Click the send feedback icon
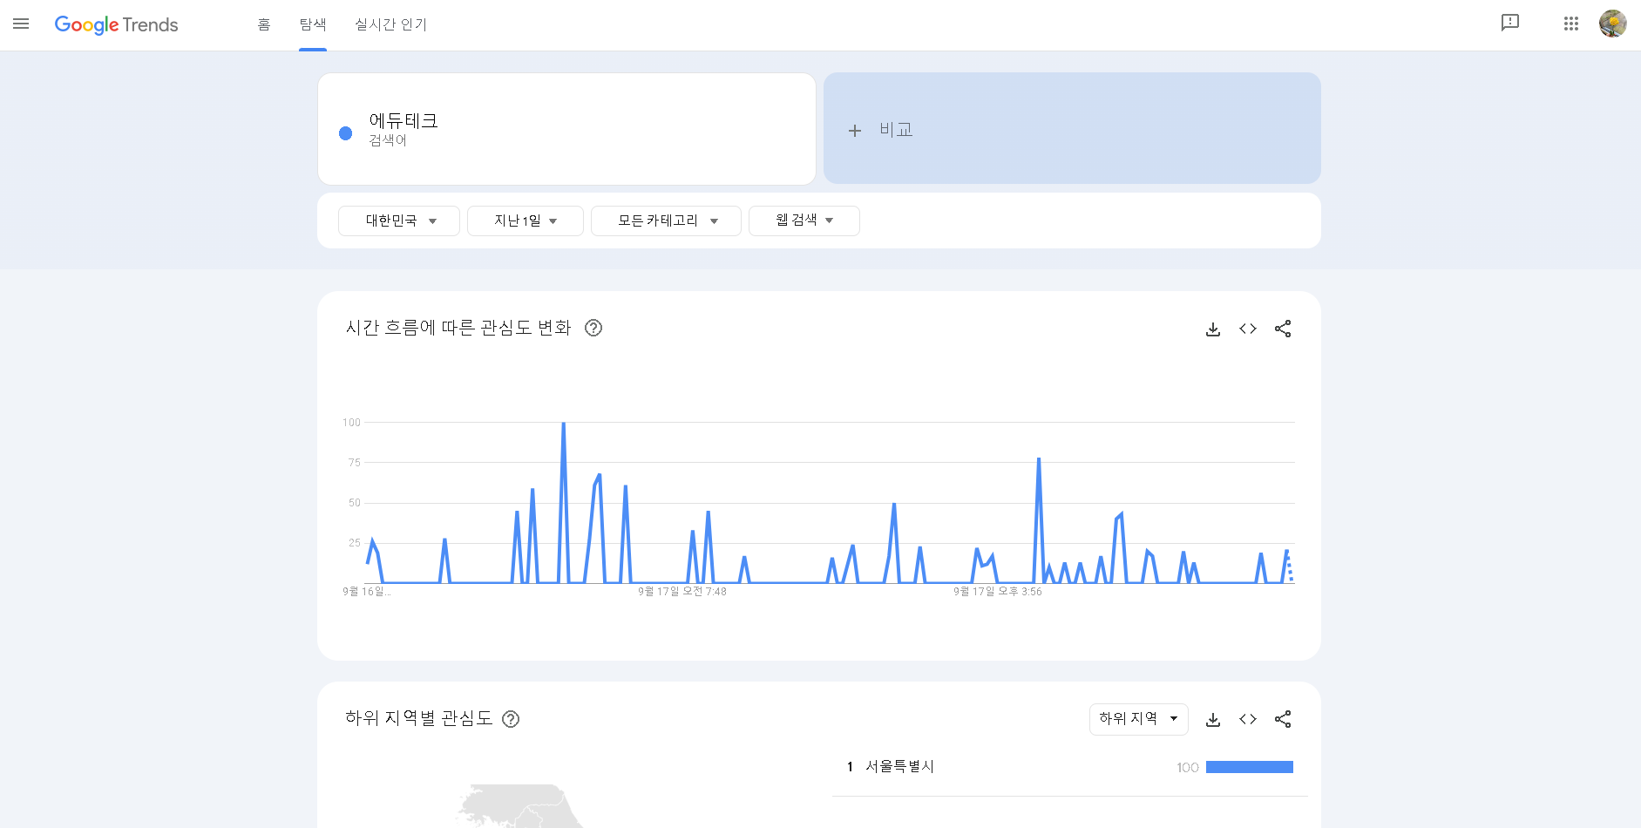The width and height of the screenshot is (1641, 828). point(1509,24)
